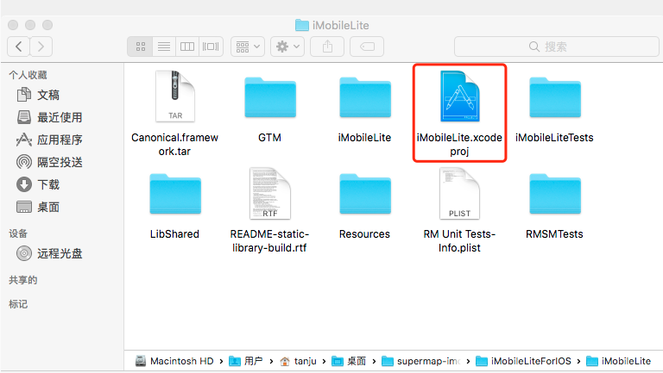Select the GTM folder icon

(270, 97)
